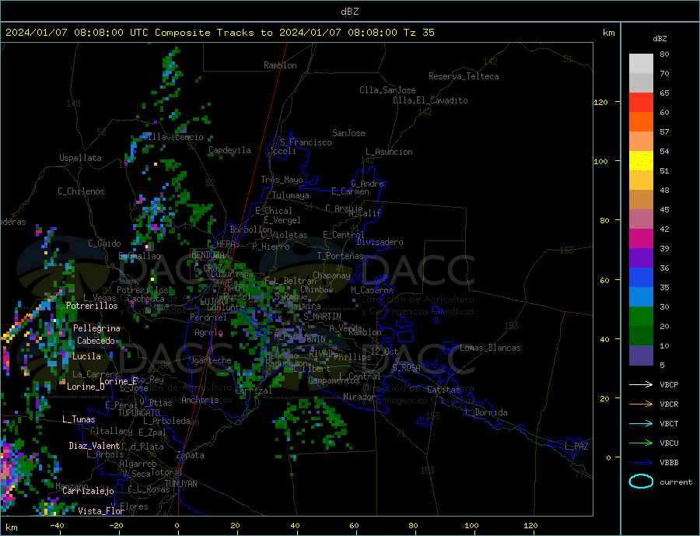Click the 'S_ROSA' map label

click(x=406, y=368)
